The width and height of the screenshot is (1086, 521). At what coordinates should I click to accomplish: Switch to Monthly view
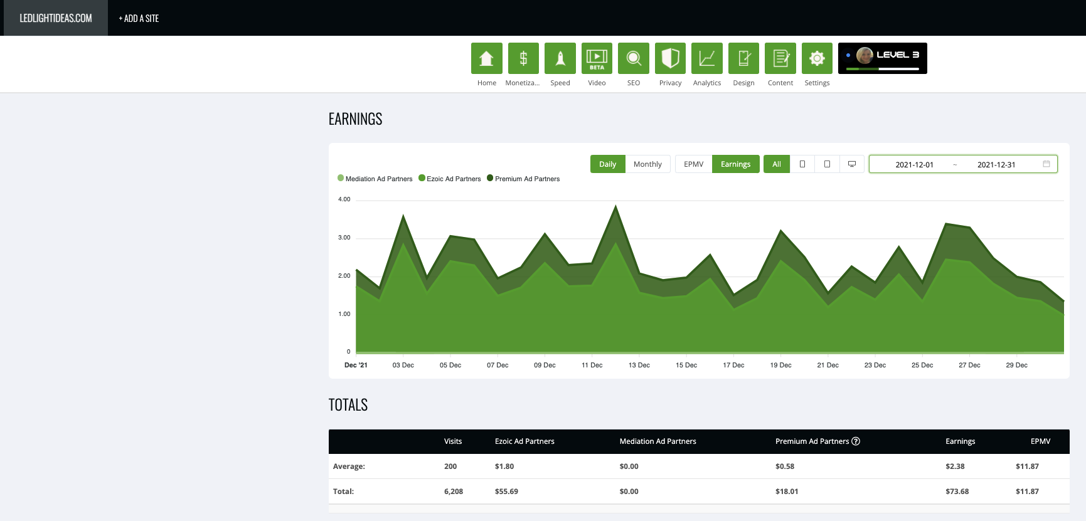coord(647,164)
